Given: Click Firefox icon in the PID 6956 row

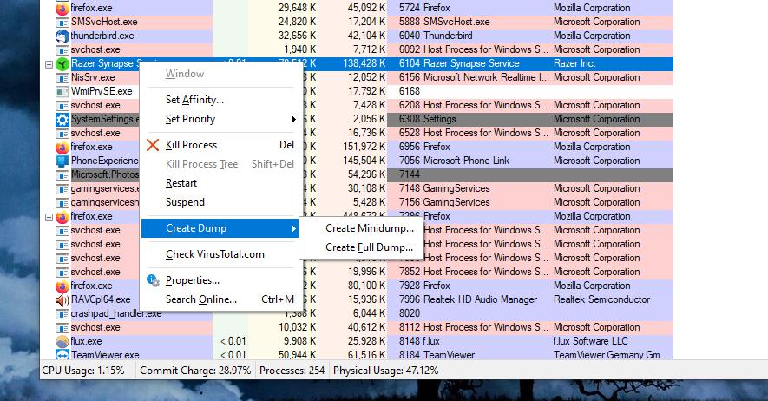Looking at the screenshot, I should (x=62, y=147).
